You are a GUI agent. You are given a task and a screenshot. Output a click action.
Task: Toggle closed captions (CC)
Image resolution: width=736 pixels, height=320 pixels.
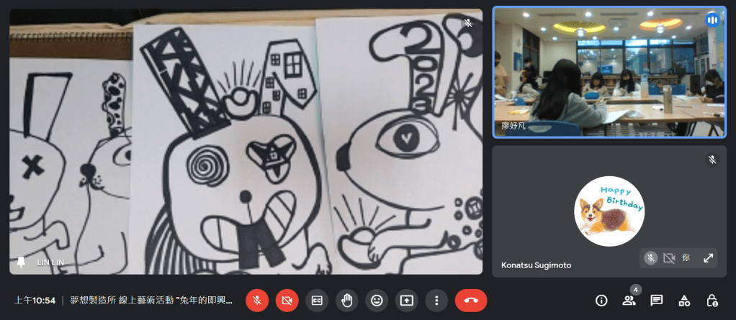coord(317,300)
